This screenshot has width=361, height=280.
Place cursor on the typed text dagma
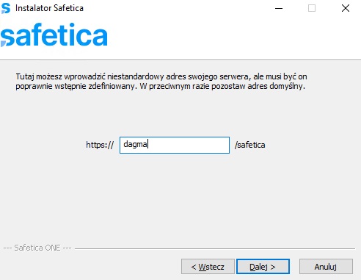(135, 145)
